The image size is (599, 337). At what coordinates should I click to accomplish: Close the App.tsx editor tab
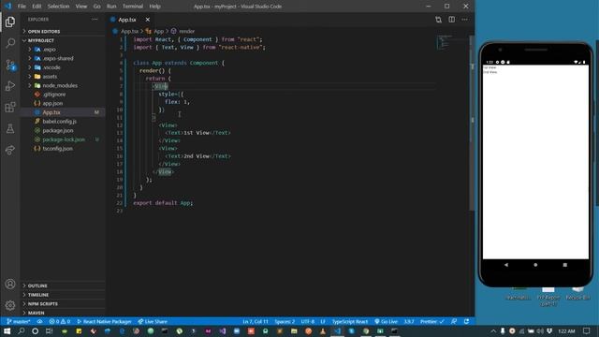point(148,20)
